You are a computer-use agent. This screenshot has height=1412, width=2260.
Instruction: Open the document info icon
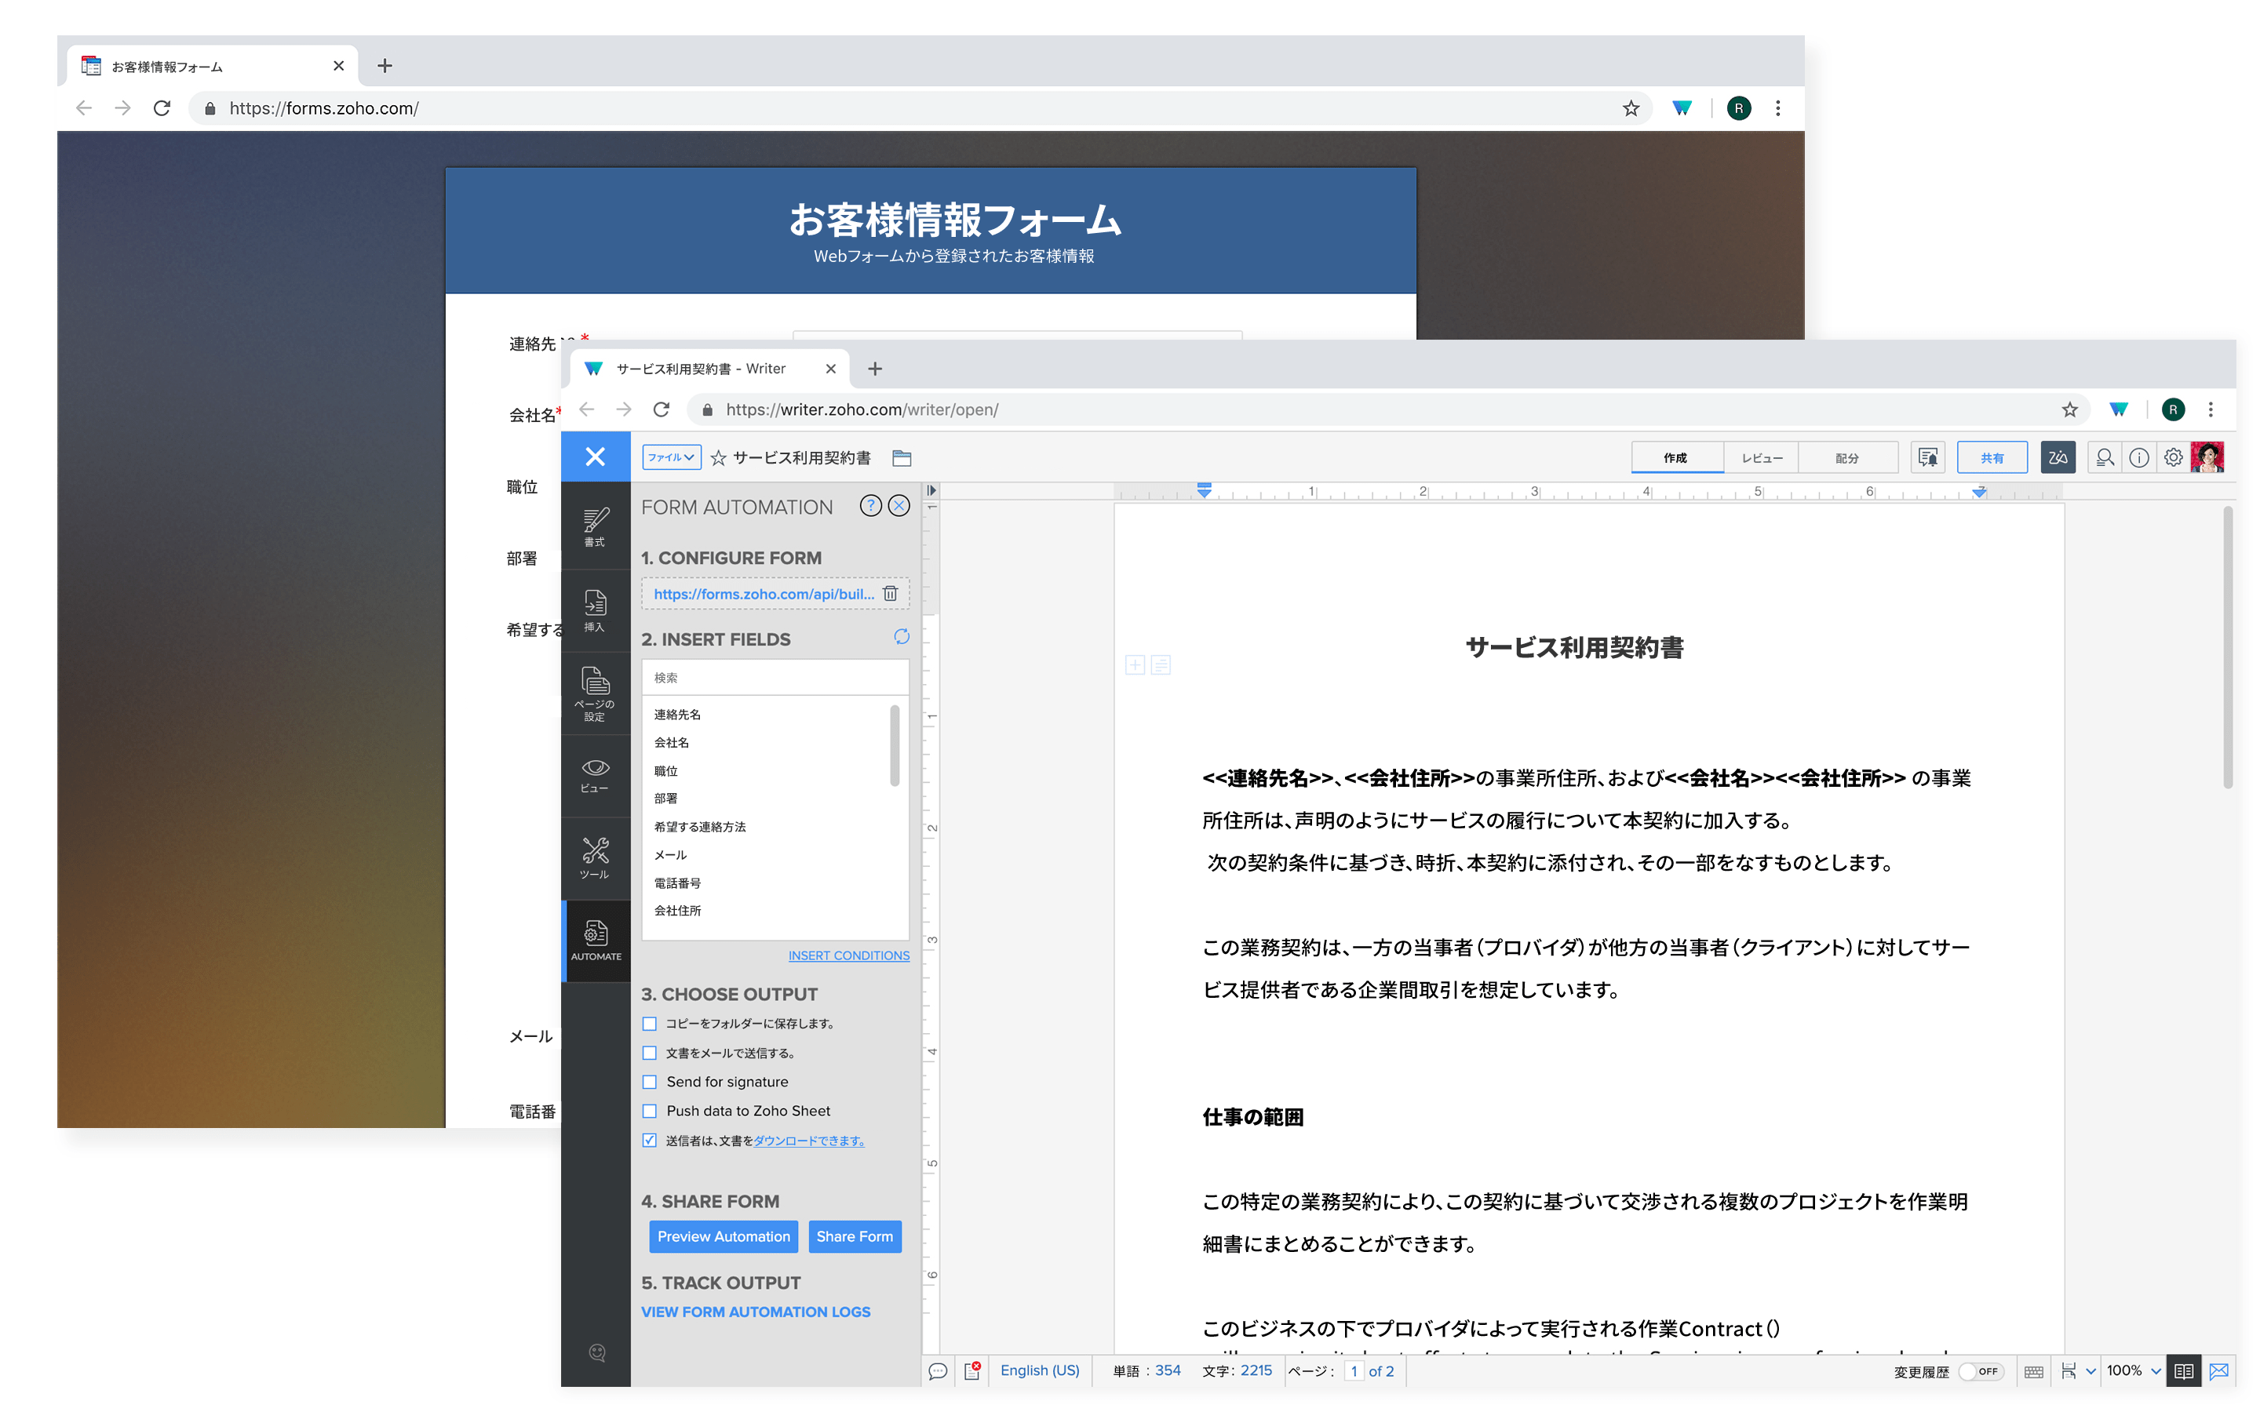[x=2138, y=457]
